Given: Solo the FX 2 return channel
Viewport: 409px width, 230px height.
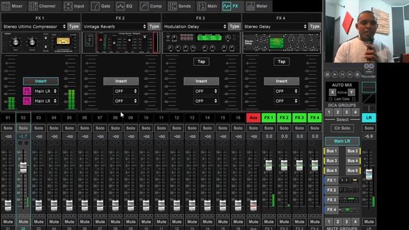Looking at the screenshot, I should click(284, 128).
